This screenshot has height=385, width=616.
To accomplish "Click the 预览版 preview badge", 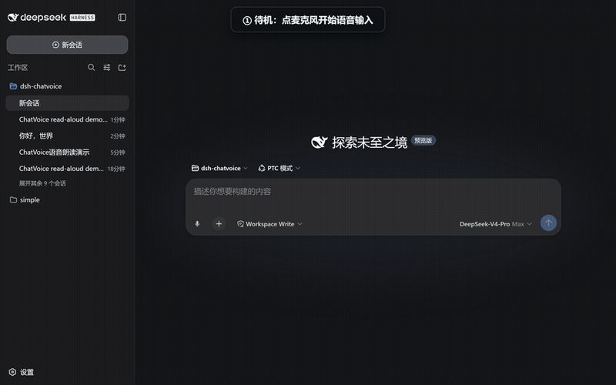I will coord(423,140).
